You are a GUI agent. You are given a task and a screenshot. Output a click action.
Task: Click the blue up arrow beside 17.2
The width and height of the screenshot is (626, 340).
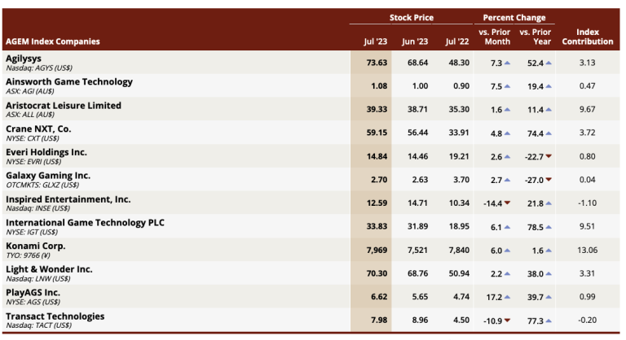507,297
